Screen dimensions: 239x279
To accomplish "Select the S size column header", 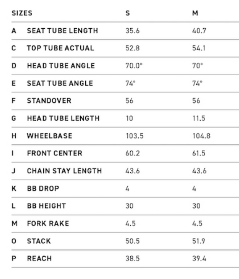I will click(128, 13).
